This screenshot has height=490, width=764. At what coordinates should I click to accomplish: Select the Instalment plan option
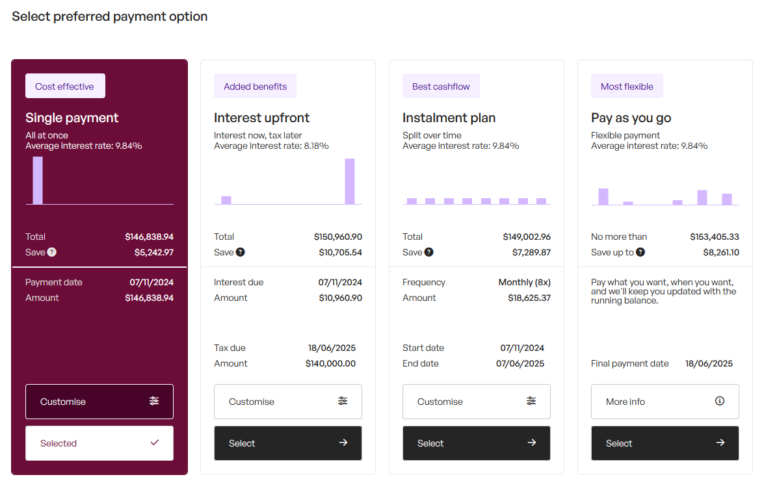point(476,443)
